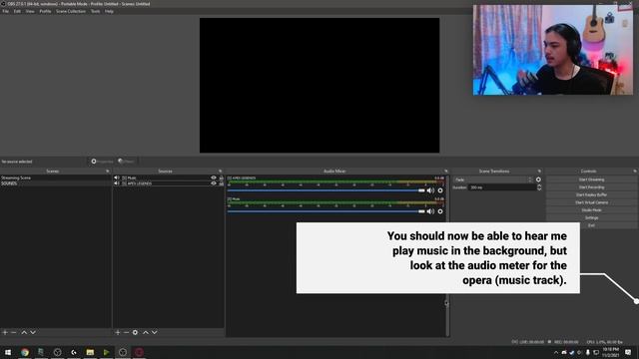Open the Tools menu
This screenshot has height=359, width=639.
tap(96, 11)
